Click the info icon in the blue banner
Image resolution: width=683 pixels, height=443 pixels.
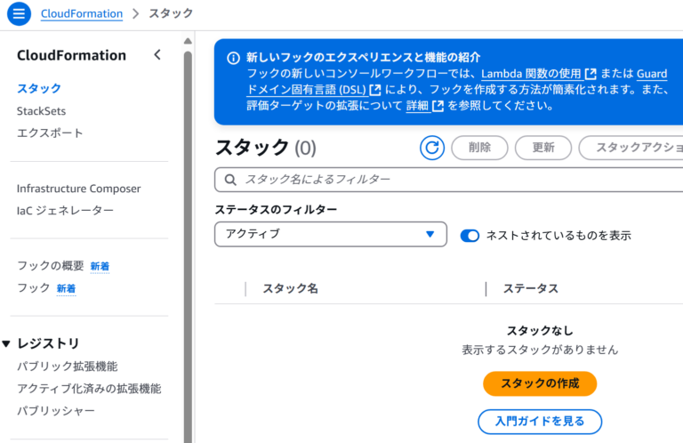(x=234, y=58)
